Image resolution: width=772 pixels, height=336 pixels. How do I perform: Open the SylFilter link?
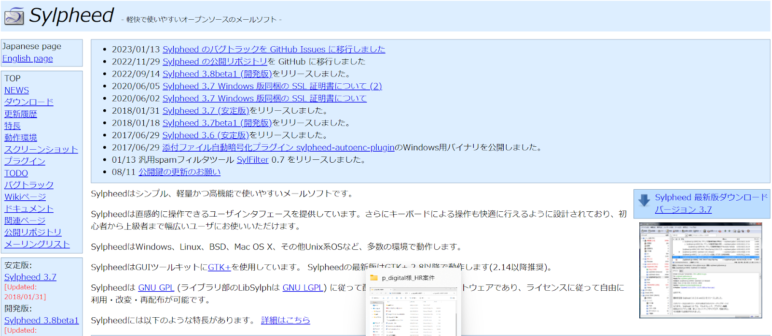point(252,159)
